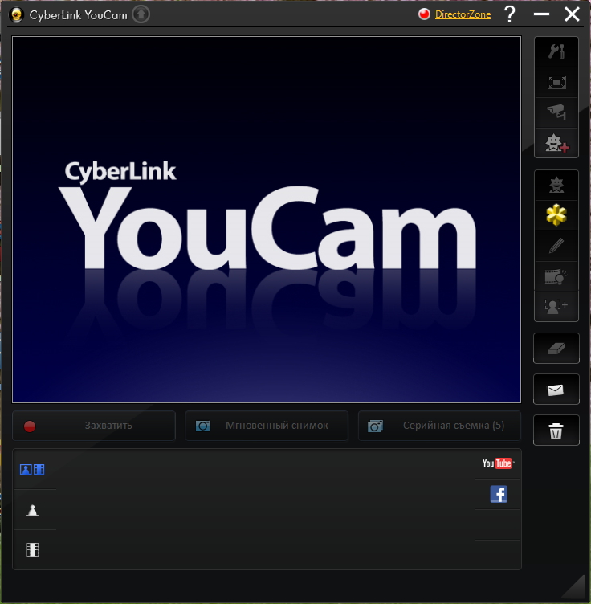591x604 pixels.
Task: Click the Серийная съемка (5) burst button
Action: [x=439, y=426]
